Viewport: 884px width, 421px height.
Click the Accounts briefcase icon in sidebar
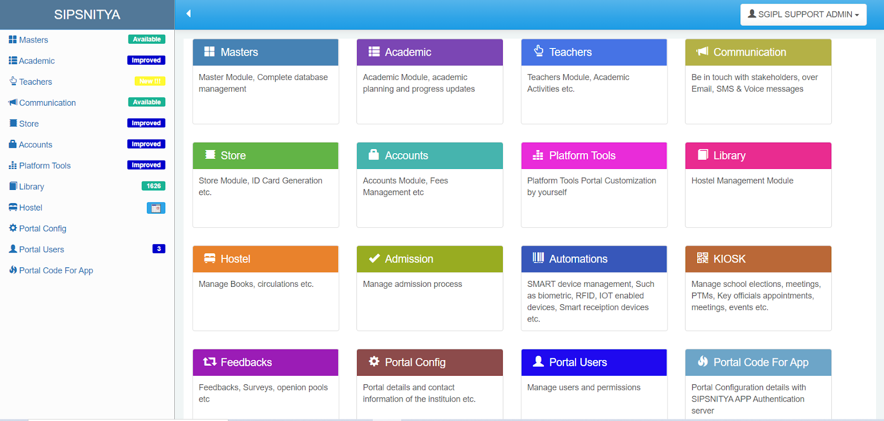13,144
